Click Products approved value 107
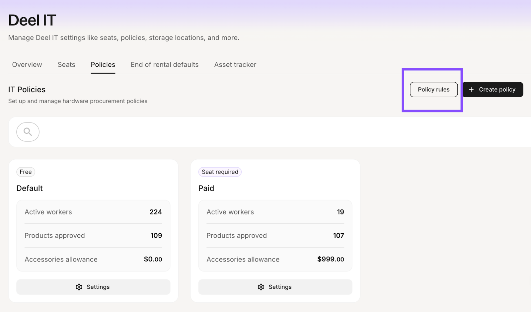This screenshot has height=312, width=531. [339, 236]
